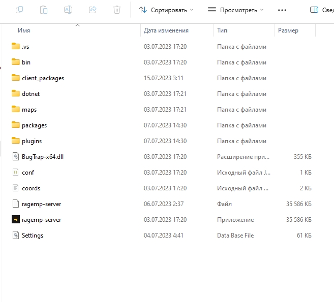The height and width of the screenshot is (302, 334).
Task: Sort by the Размер column header
Action: tap(288, 30)
